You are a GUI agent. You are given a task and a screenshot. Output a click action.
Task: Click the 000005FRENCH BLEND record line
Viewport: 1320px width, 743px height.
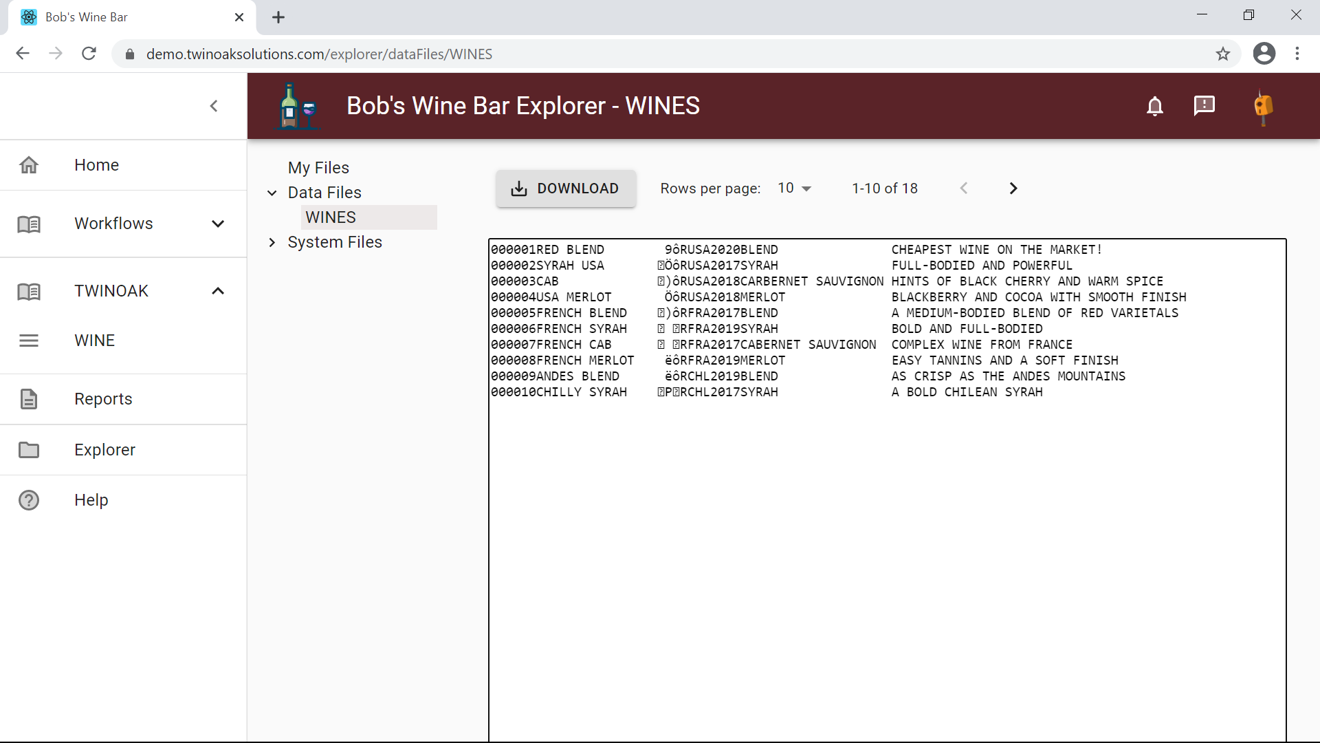pyautogui.click(x=835, y=313)
